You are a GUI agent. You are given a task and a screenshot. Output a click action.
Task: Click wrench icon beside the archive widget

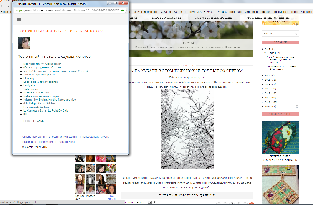[297, 107]
